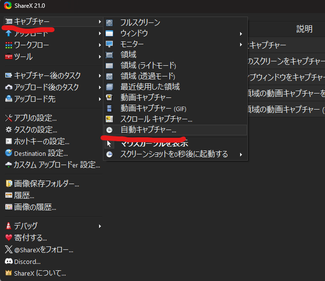Toggle the mouse cursor display option
325x281 pixels.
click(x=175, y=143)
